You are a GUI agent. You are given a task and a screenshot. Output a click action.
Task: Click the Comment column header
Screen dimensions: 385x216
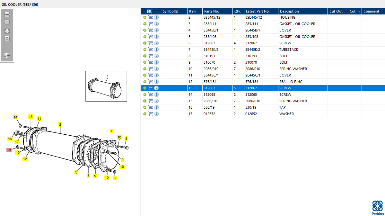click(373, 11)
